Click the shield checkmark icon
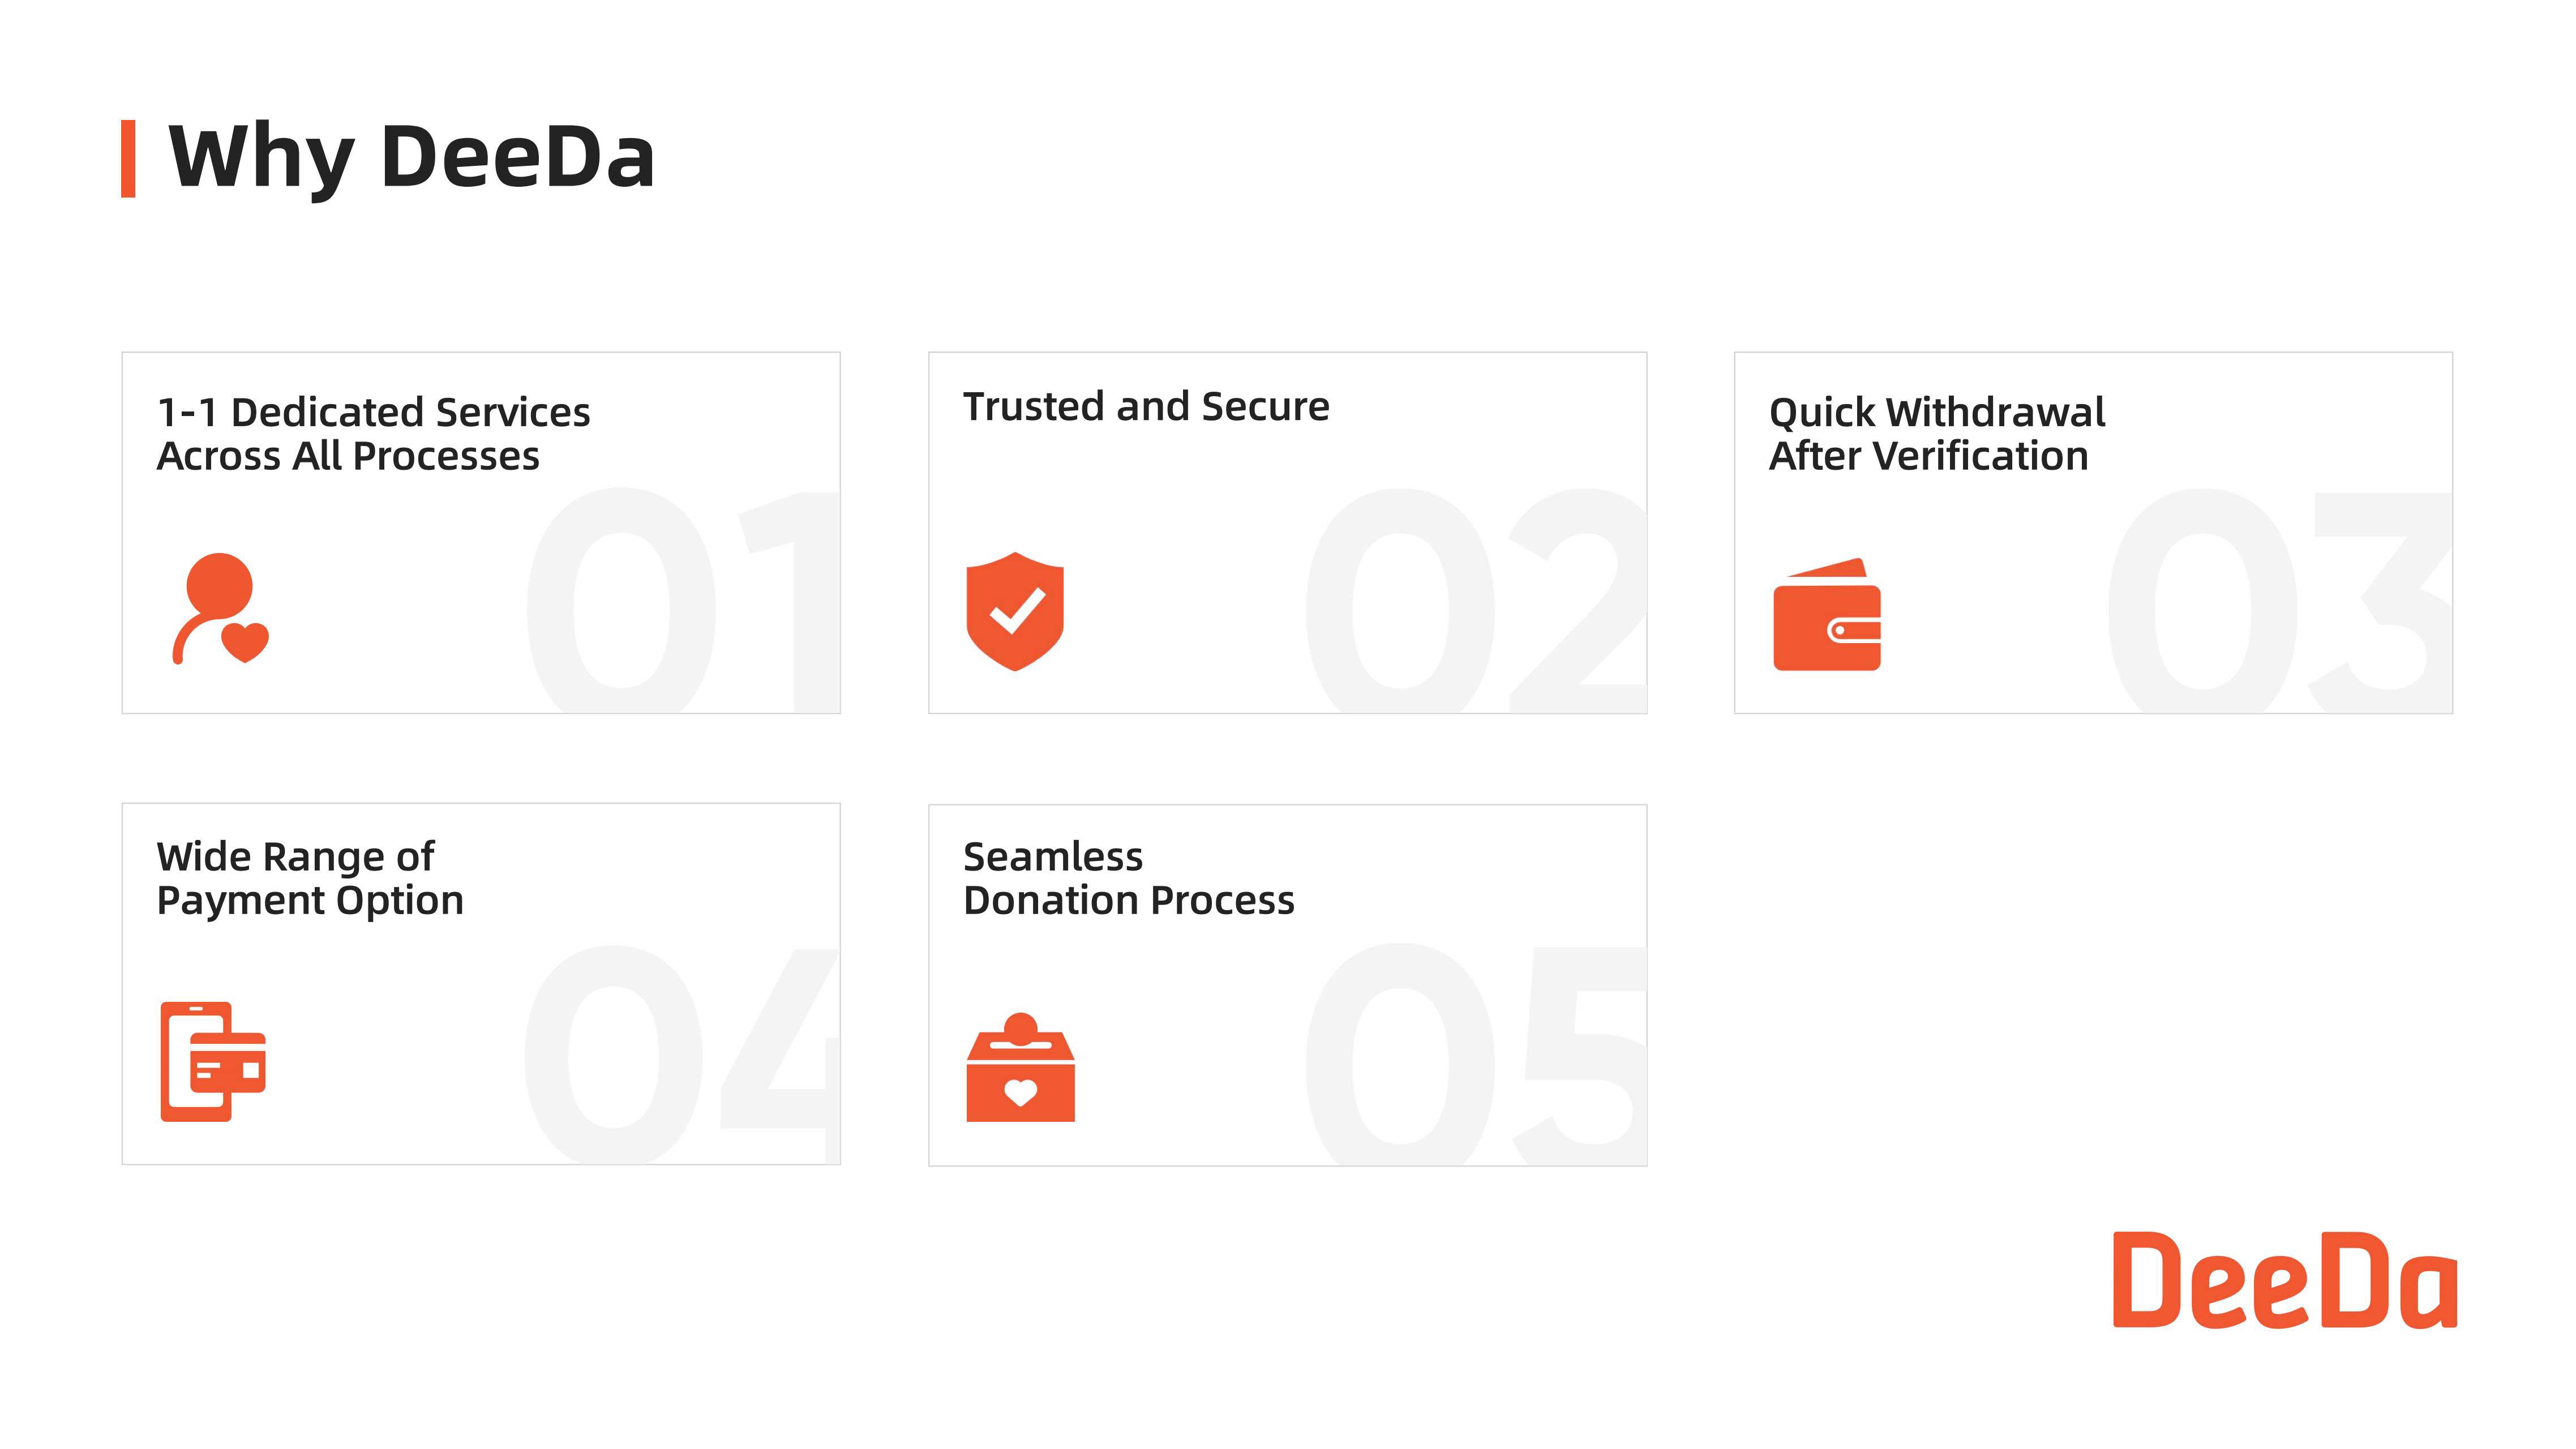Screen dimensions: 2576x1449 (x=1015, y=611)
